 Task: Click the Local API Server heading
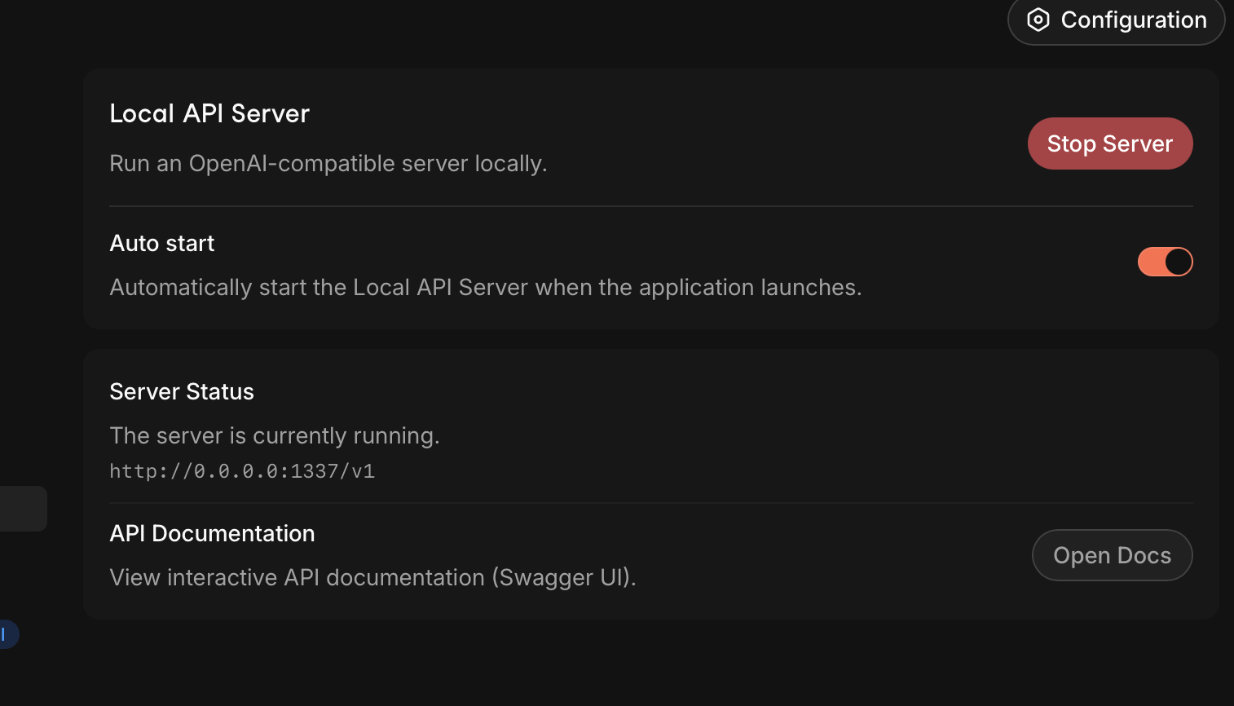click(x=209, y=113)
